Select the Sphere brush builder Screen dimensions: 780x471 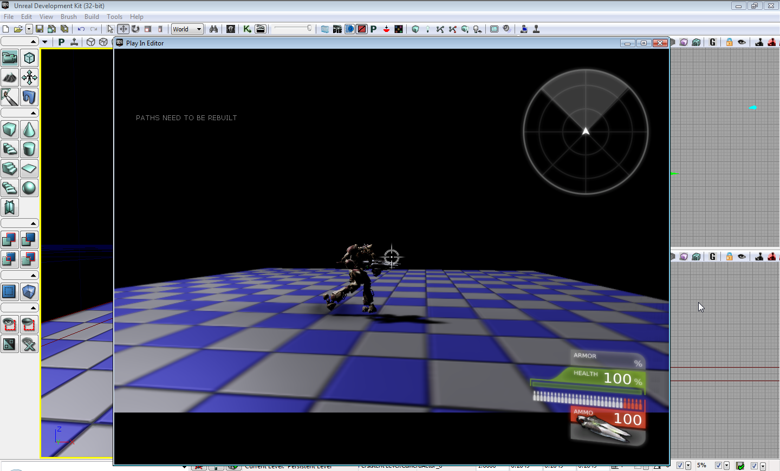coord(29,188)
